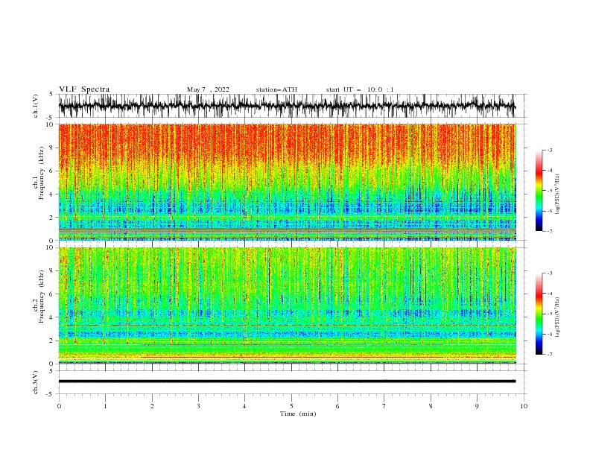Click the "-5" tick on ch.3(V) axis
The height and width of the screenshot is (456, 590).
tap(51, 394)
